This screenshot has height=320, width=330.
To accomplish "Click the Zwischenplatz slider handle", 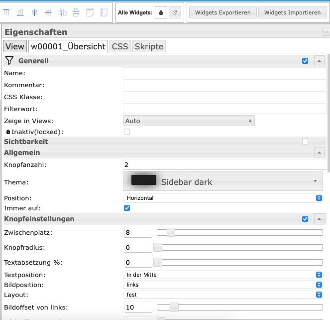I will pos(171,232).
